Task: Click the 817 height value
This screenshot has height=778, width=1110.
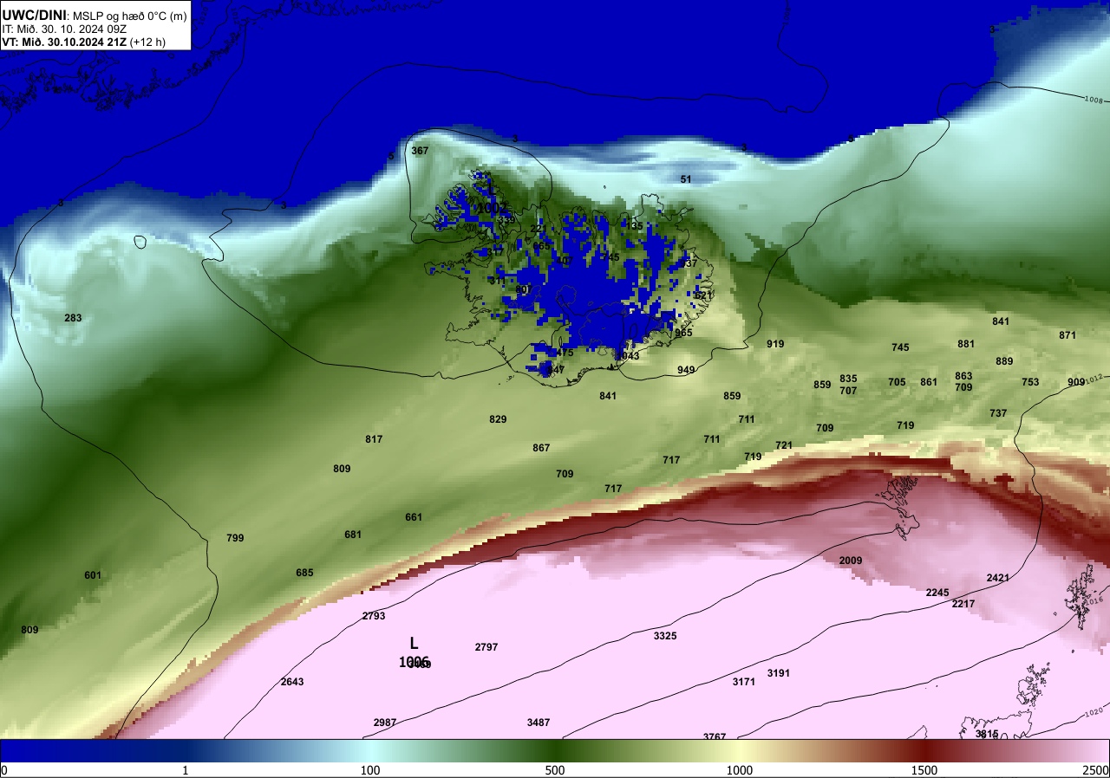Action: tap(374, 439)
